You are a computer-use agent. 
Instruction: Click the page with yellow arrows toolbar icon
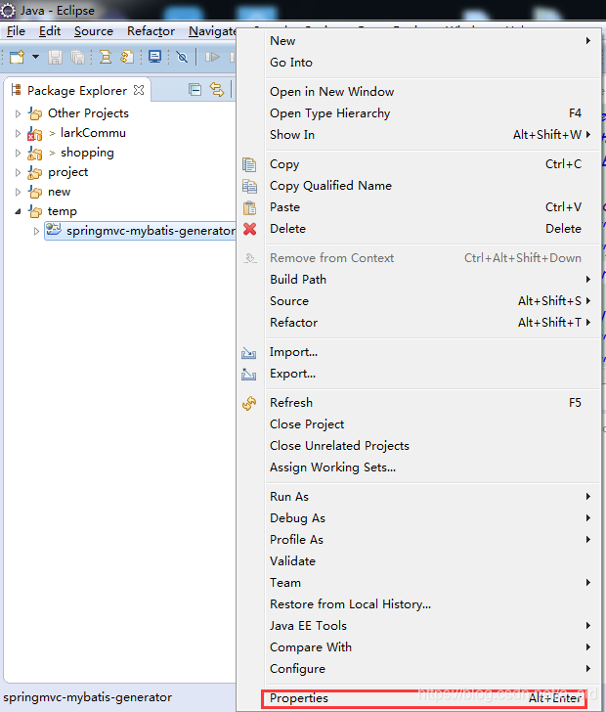pos(127,57)
